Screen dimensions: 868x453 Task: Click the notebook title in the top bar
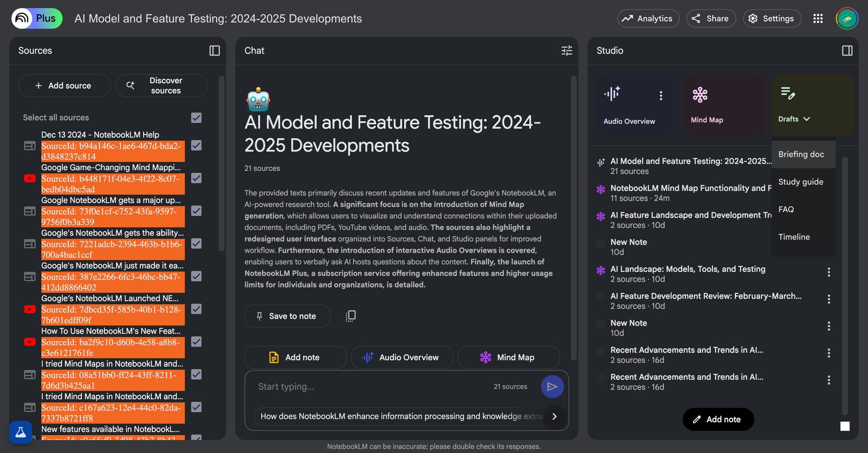(x=218, y=19)
